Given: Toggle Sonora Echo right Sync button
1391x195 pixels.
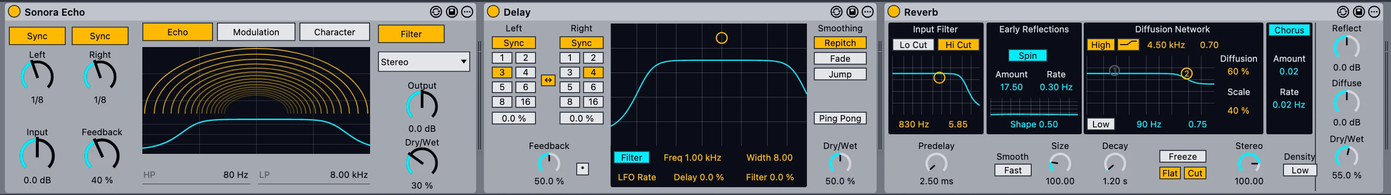Looking at the screenshot, I should click(x=100, y=36).
